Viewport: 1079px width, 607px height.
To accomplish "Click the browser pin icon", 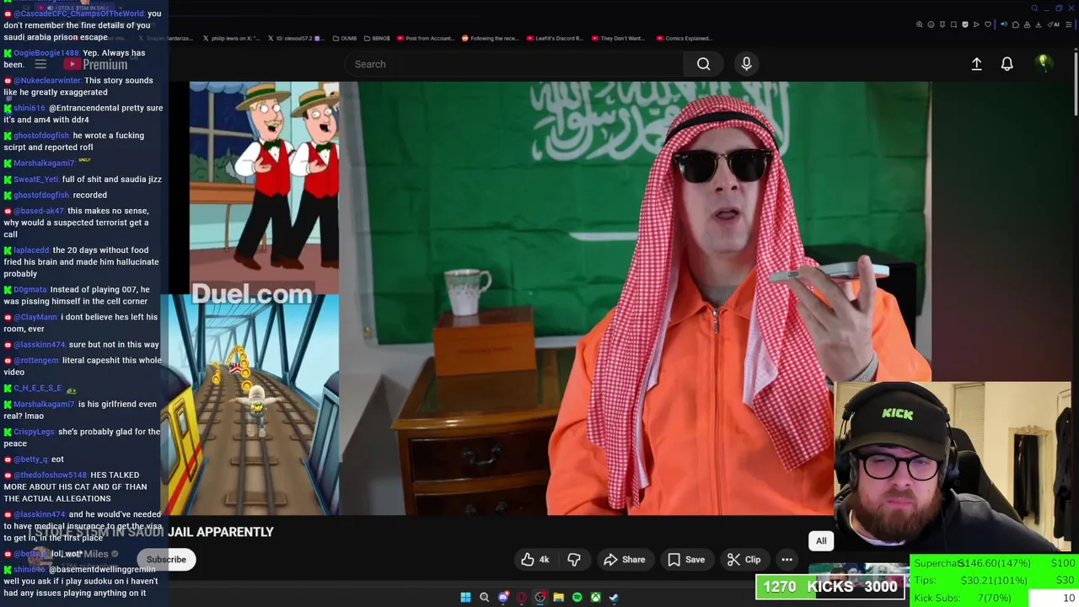I will [942, 24].
